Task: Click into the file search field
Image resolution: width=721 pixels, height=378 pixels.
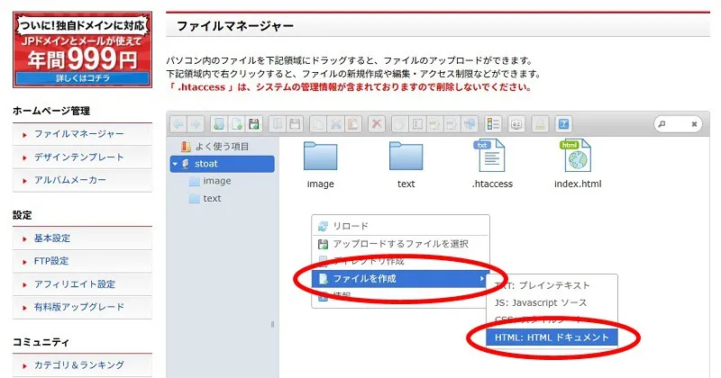Action: click(677, 124)
